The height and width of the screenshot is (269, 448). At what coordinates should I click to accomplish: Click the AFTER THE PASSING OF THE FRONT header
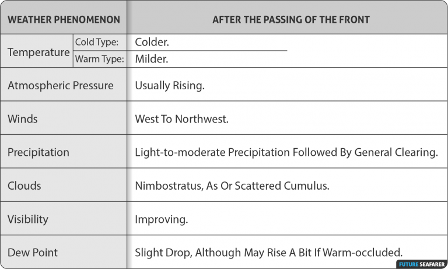click(x=290, y=19)
